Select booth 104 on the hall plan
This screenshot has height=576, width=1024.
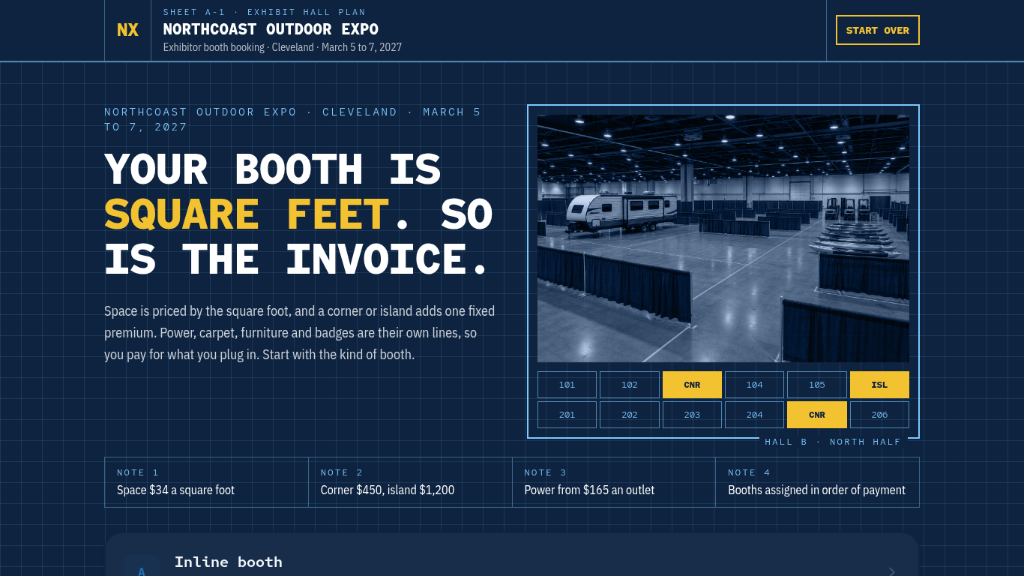754,385
